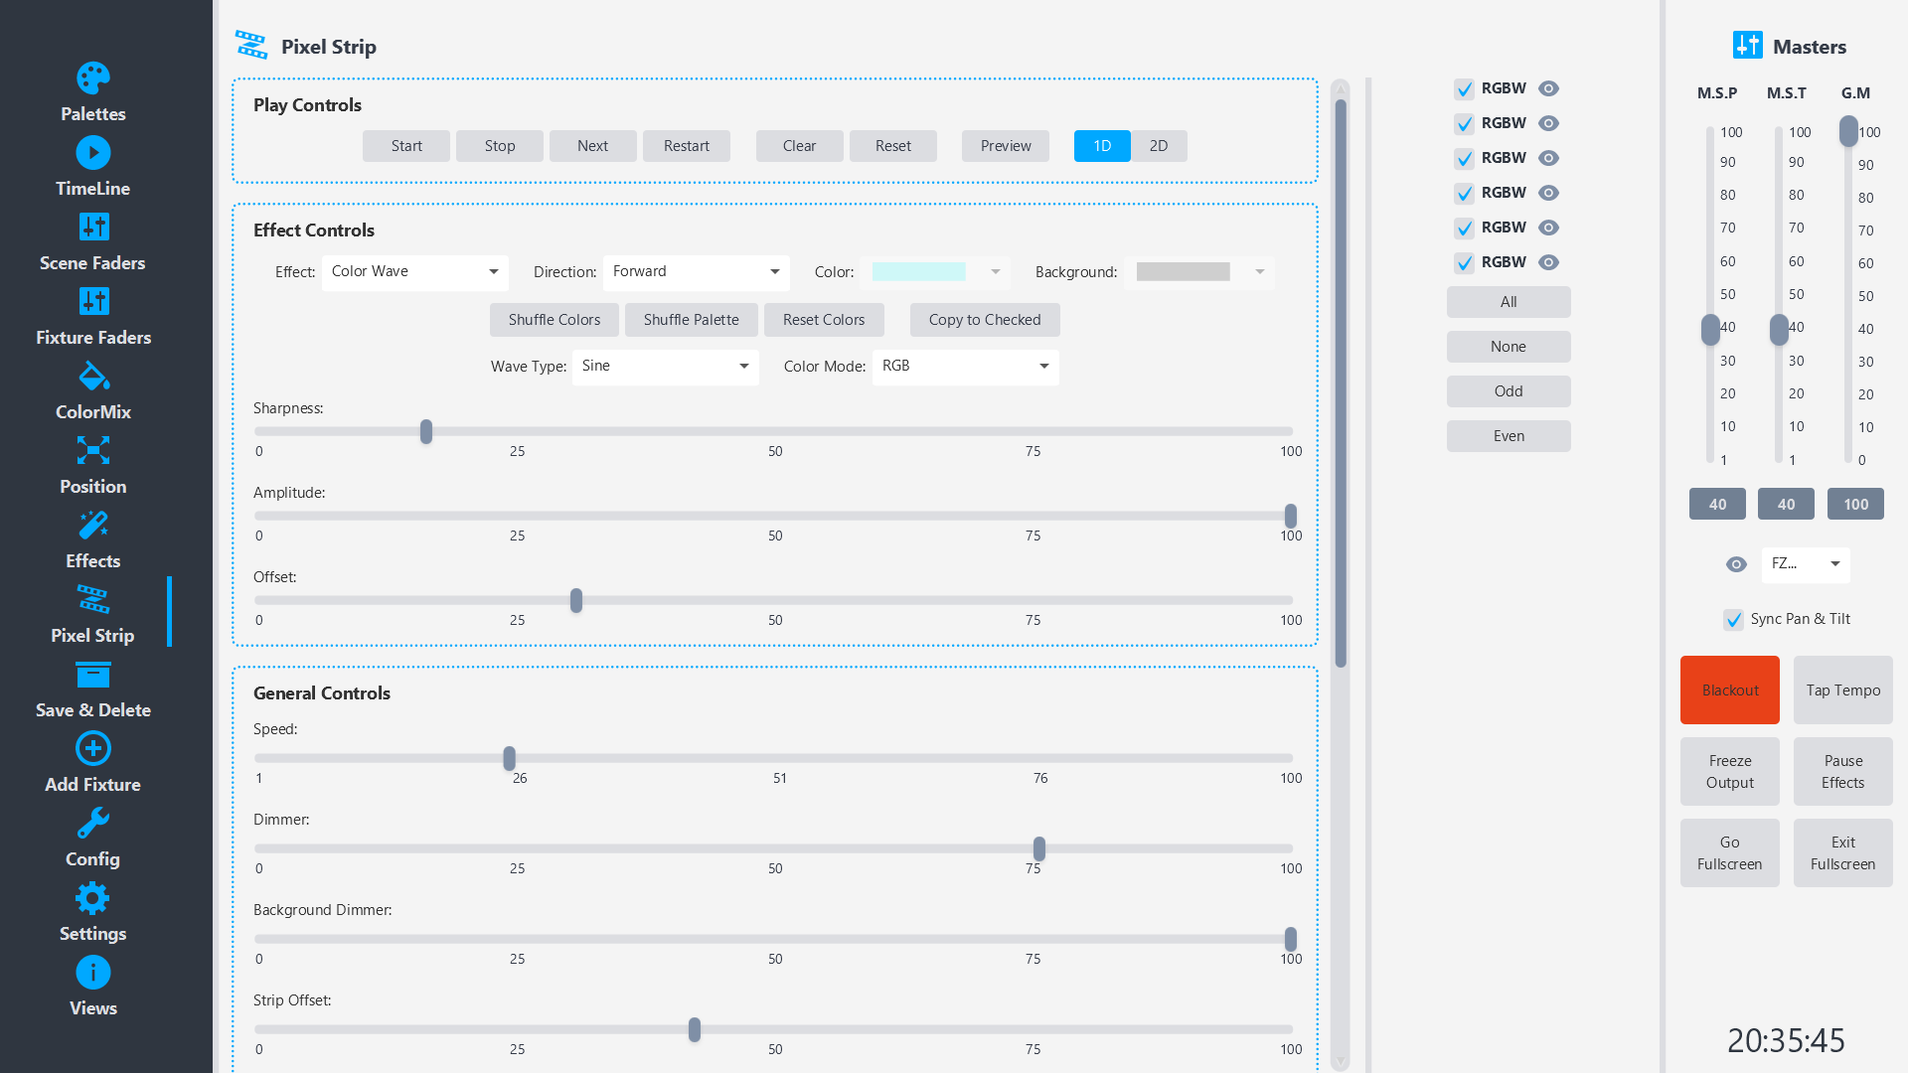
Task: Select the 1D mode tab
Action: [x=1102, y=146]
